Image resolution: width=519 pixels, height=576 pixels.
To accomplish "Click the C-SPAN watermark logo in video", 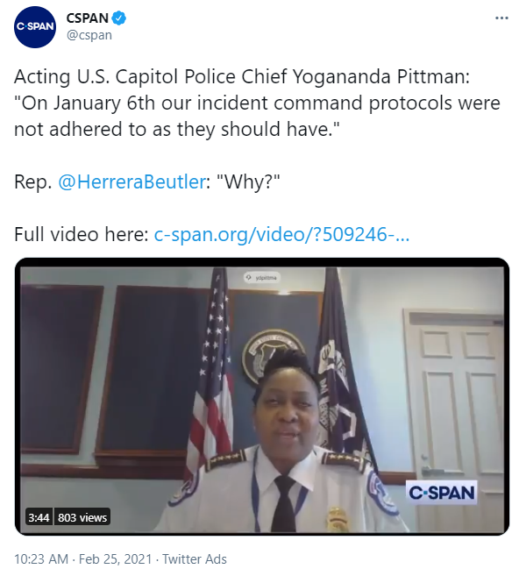I will pyautogui.click(x=441, y=492).
